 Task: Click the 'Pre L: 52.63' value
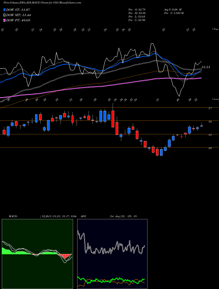pos(137,17)
